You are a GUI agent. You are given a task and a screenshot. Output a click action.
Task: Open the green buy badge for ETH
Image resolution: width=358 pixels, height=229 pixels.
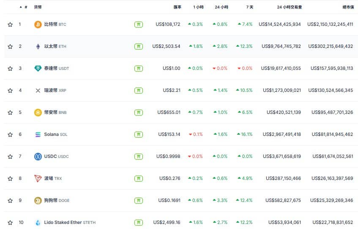click(x=139, y=47)
